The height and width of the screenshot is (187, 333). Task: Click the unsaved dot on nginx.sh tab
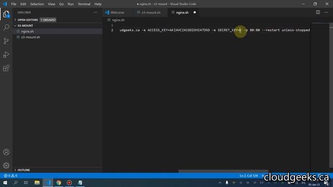(195, 12)
